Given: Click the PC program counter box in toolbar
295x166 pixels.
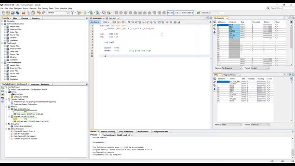Looking at the screenshot, I should click(x=171, y=13).
